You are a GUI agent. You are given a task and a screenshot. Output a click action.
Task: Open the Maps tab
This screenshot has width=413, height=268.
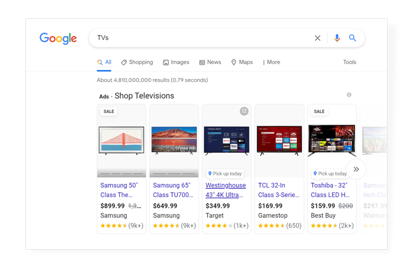pyautogui.click(x=242, y=62)
